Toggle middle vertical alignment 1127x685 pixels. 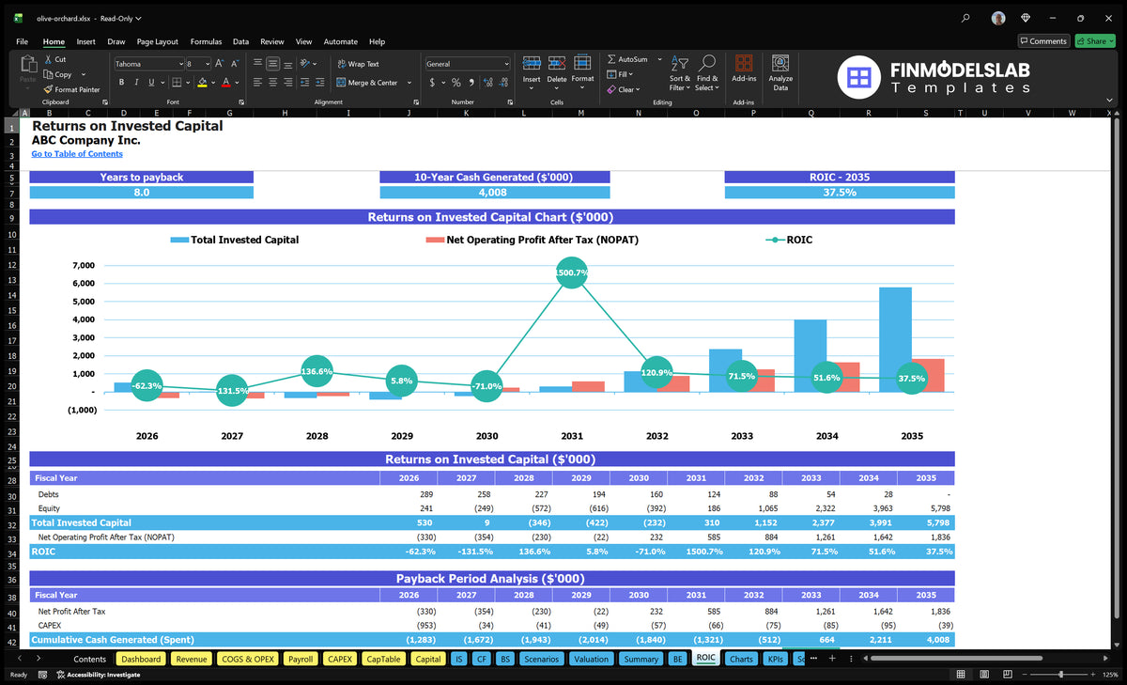tap(272, 64)
